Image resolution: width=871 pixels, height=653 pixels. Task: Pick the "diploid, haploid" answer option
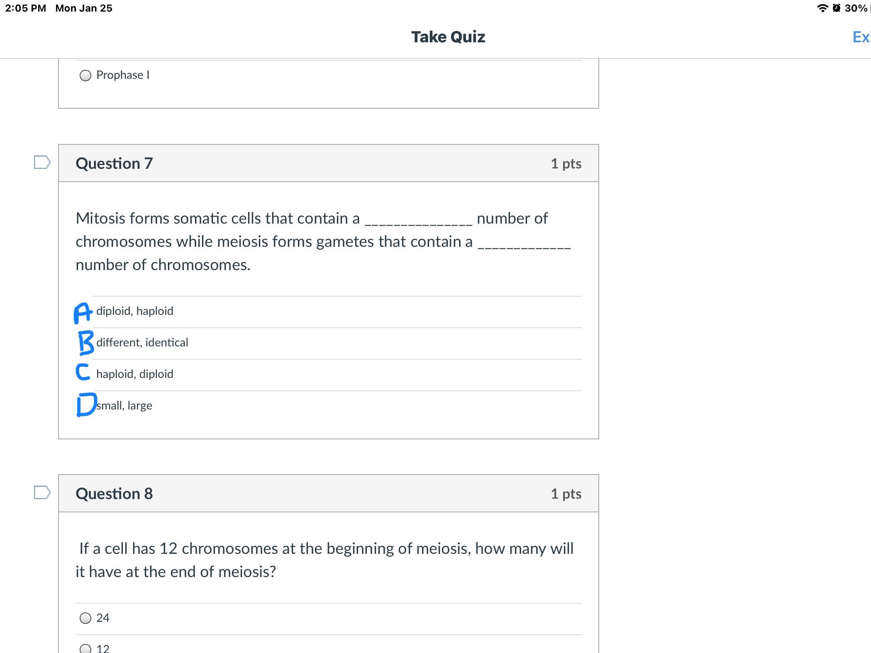point(134,311)
